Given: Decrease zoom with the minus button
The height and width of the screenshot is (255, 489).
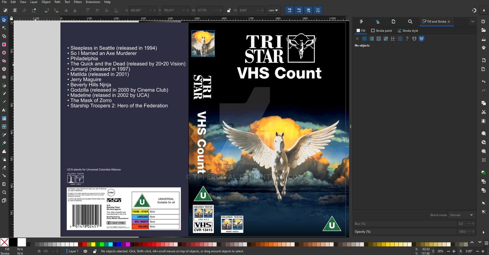Looking at the screenshot, I should pyautogui.click(x=448, y=251).
